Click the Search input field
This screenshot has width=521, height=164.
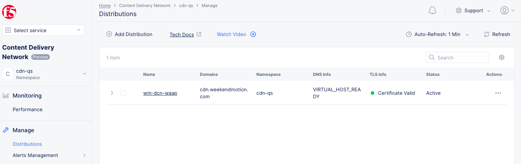[461, 58]
